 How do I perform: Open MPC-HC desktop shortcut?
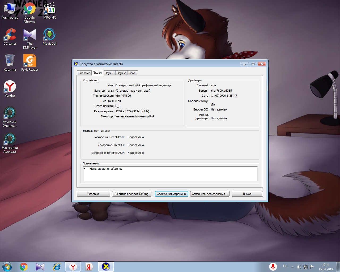[x=50, y=11]
